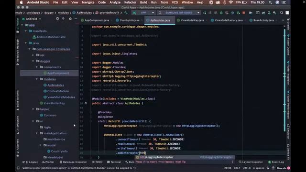This screenshot has height=172, width=306.
Task: Select ContextModule in project tree
Action: [56, 91]
